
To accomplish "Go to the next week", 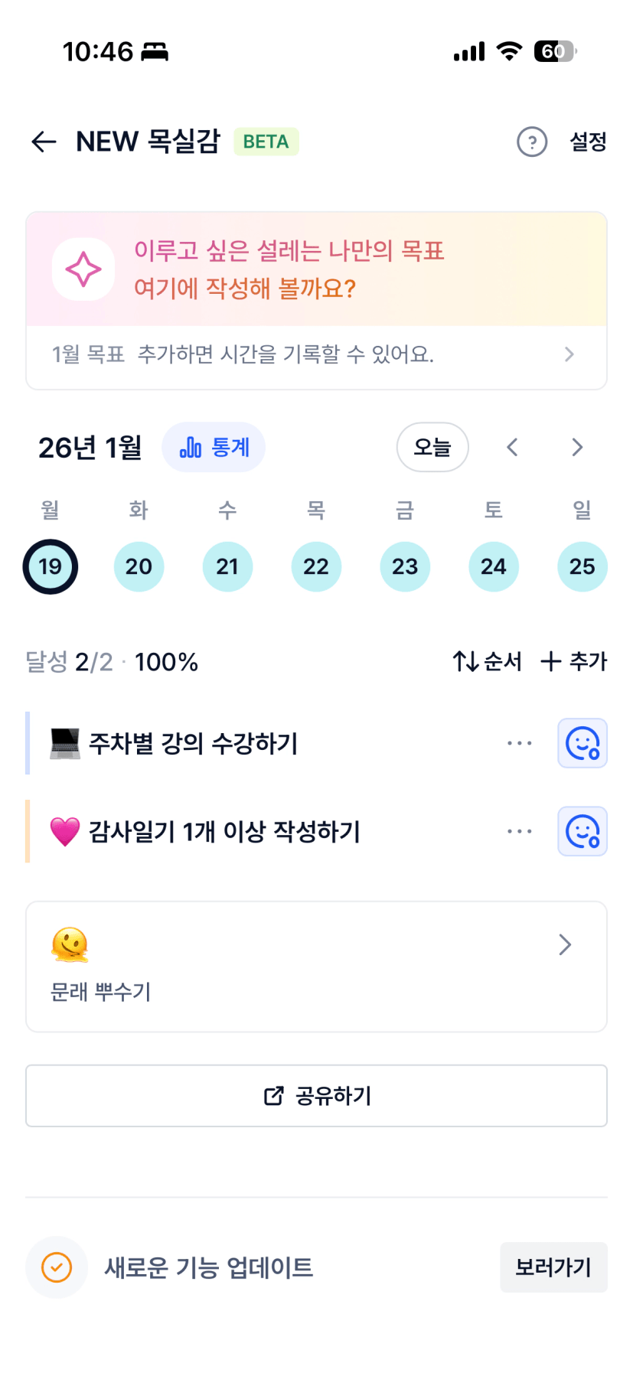I will pyautogui.click(x=577, y=447).
